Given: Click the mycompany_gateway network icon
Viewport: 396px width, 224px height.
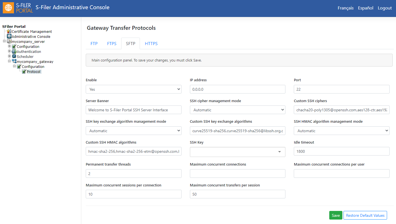Looking at the screenshot, I should [14, 61].
